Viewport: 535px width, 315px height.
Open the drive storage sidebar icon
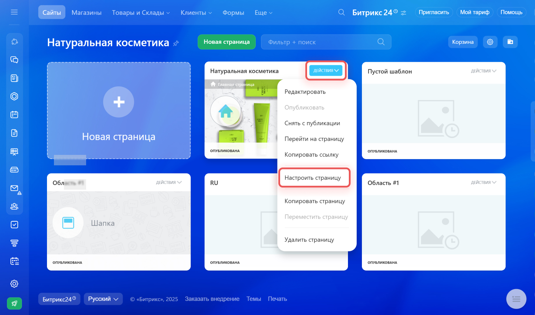[x=14, y=170]
